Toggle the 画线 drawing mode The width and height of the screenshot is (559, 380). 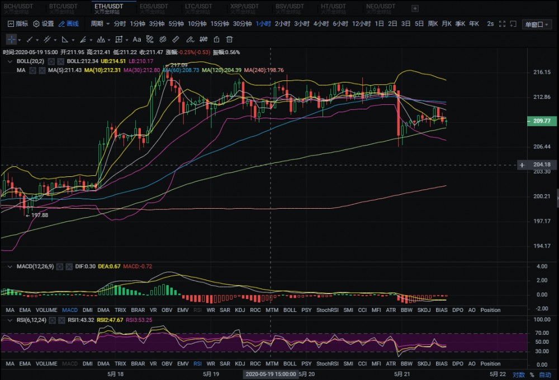coord(69,24)
